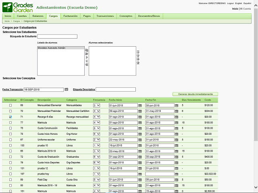Open Fecha Inicio calendar for Cuota Construcción
This screenshot has height=193, width=258.
140,128
